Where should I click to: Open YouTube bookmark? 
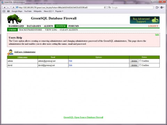click(28, 11)
